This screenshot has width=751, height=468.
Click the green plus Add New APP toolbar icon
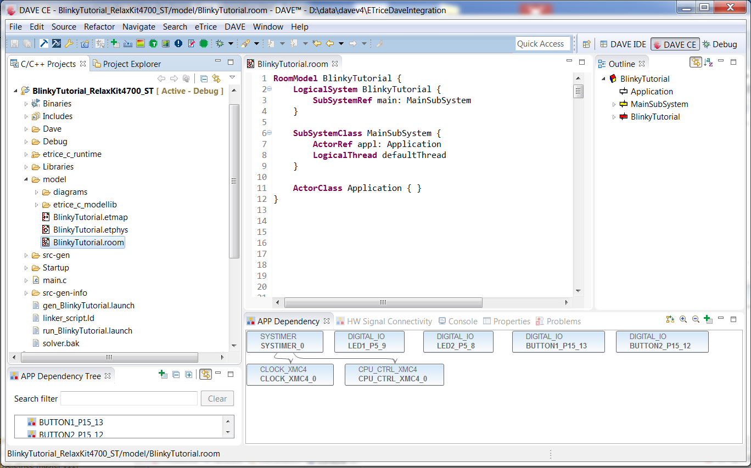coord(115,43)
